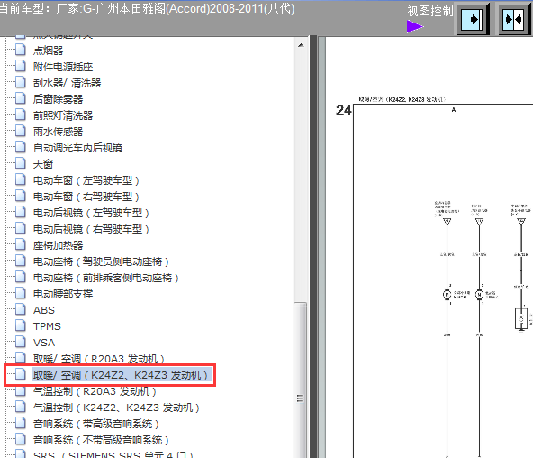This screenshot has height=458, width=533.
Task: Click the purple arrow under 视图控制
Action: [x=415, y=26]
